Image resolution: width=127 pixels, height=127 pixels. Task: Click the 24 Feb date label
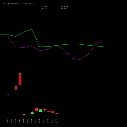coord(52,121)
